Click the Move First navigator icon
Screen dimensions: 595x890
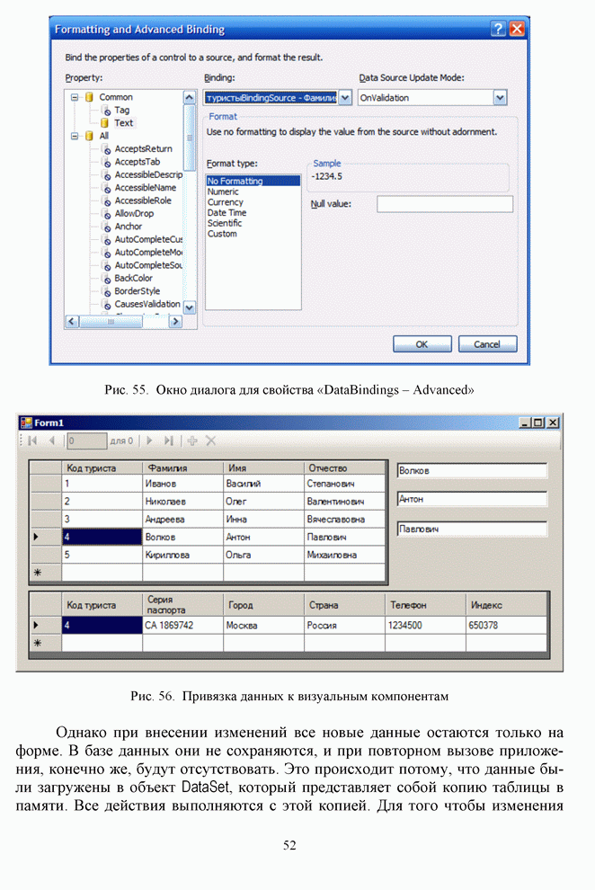32,441
